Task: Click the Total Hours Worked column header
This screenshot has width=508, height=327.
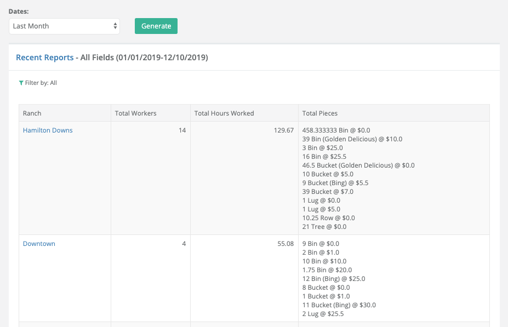Action: point(224,113)
